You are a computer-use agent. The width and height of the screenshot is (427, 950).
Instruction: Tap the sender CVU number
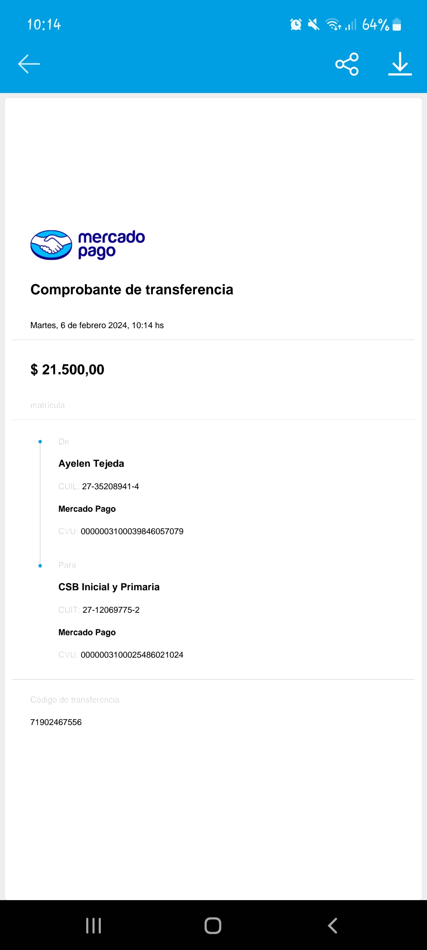coord(132,531)
